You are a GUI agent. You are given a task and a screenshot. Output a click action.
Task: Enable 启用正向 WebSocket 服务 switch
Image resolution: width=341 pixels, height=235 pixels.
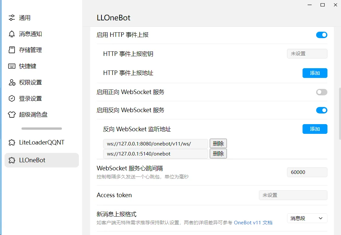[x=322, y=92]
